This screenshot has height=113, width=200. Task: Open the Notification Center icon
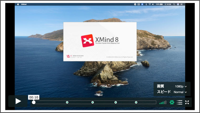click(181, 4)
